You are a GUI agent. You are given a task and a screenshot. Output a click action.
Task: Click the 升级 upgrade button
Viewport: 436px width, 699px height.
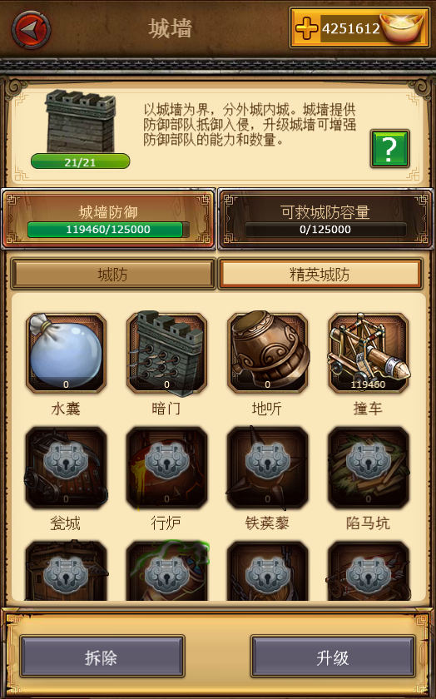333,657
